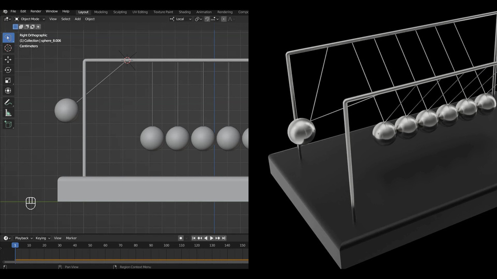
Task: Select the Transform tool
Action: click(8, 91)
